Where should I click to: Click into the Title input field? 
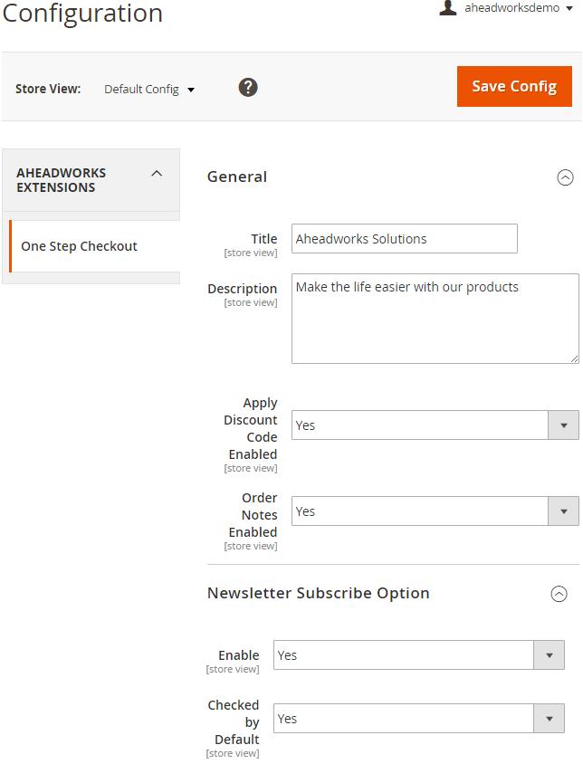pos(404,239)
